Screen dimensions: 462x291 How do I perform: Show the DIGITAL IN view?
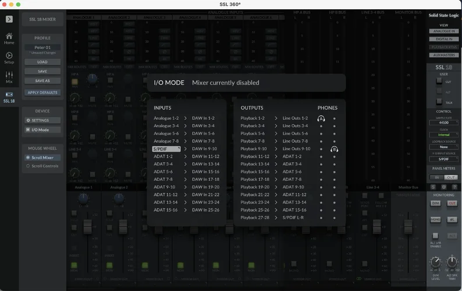[x=444, y=39]
